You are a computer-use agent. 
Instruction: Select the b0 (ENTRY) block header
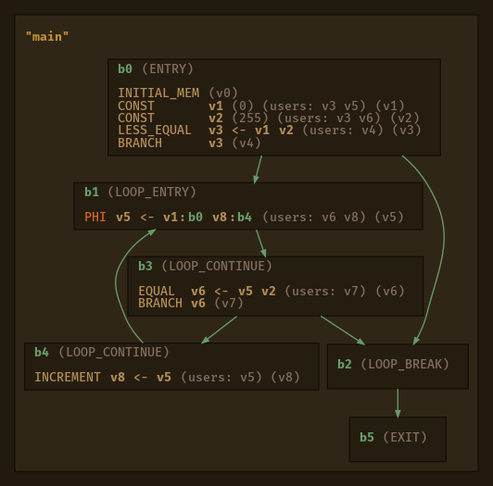(156, 69)
